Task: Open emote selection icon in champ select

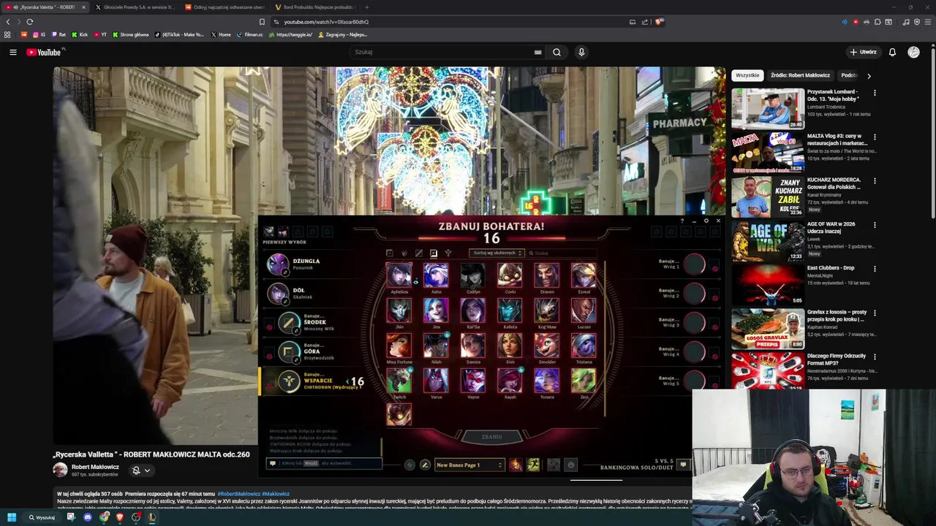Action: point(571,465)
